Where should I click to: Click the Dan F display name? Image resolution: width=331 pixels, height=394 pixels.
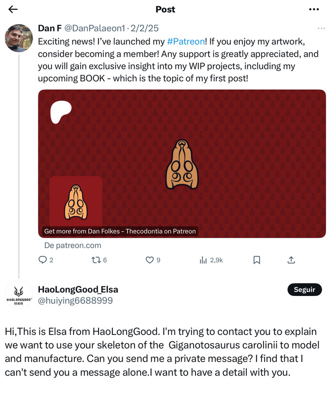tap(50, 28)
